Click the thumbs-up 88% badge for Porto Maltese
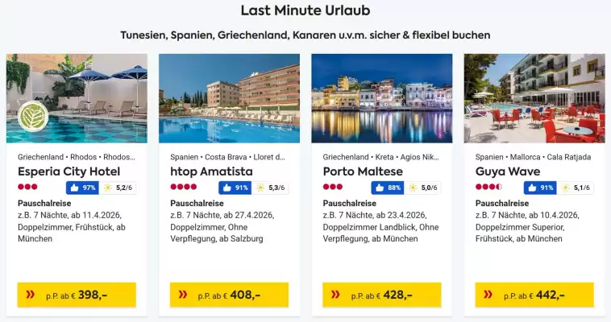611x322 pixels. pos(387,188)
